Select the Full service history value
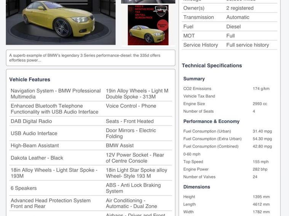The width and height of the screenshot is (289, 216). (x=247, y=45)
